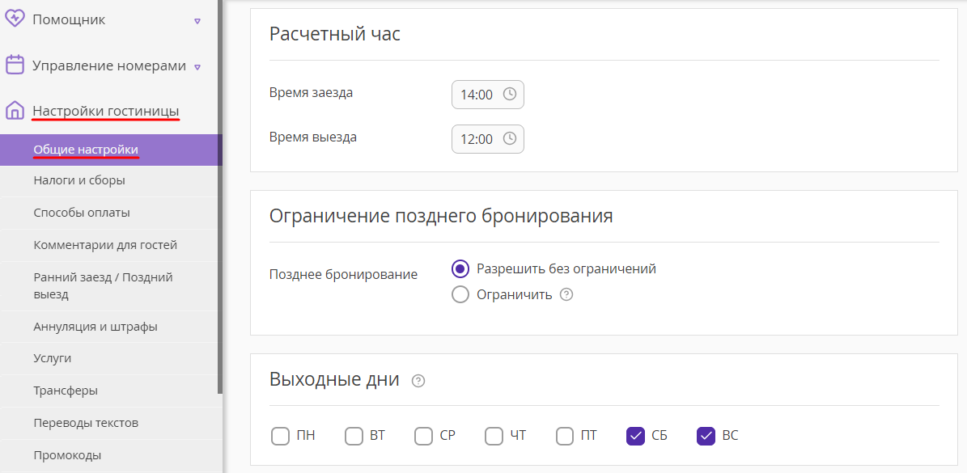Uncheck the СБ weekend checkbox
Screen dimensions: 967x473
click(635, 436)
